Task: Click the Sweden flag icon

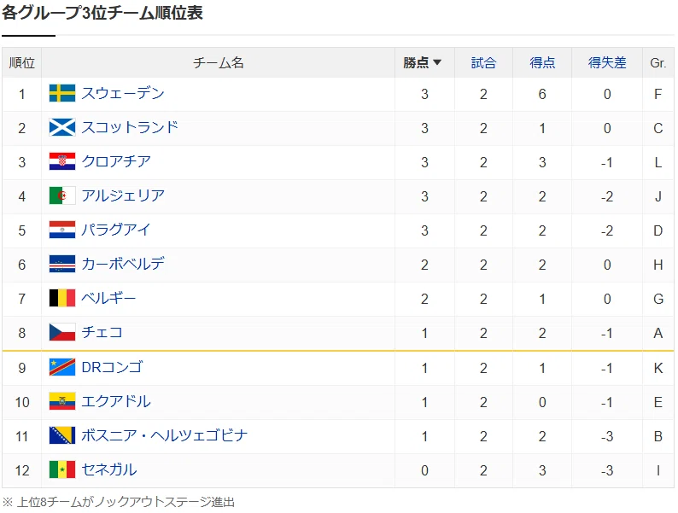Action: pos(62,93)
